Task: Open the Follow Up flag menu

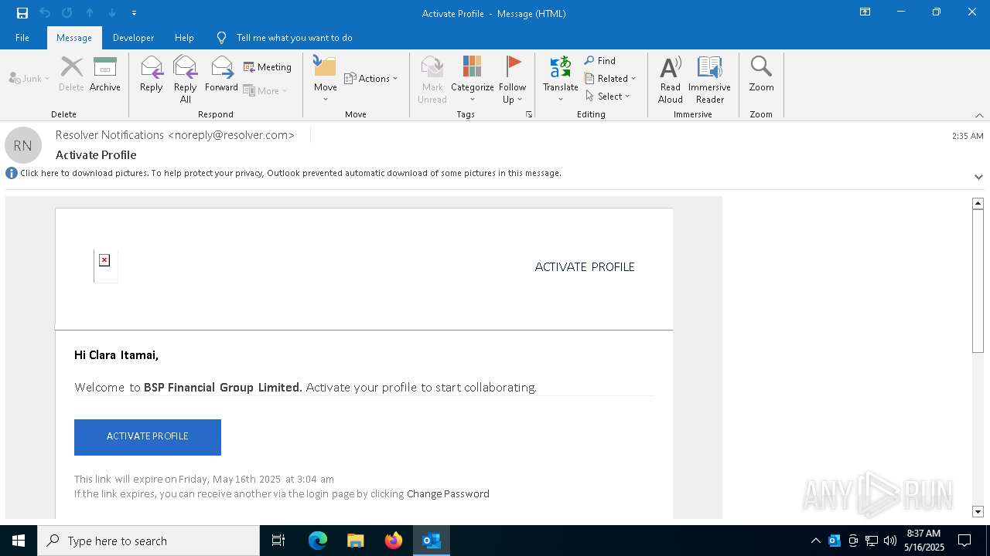Action: coord(512,80)
